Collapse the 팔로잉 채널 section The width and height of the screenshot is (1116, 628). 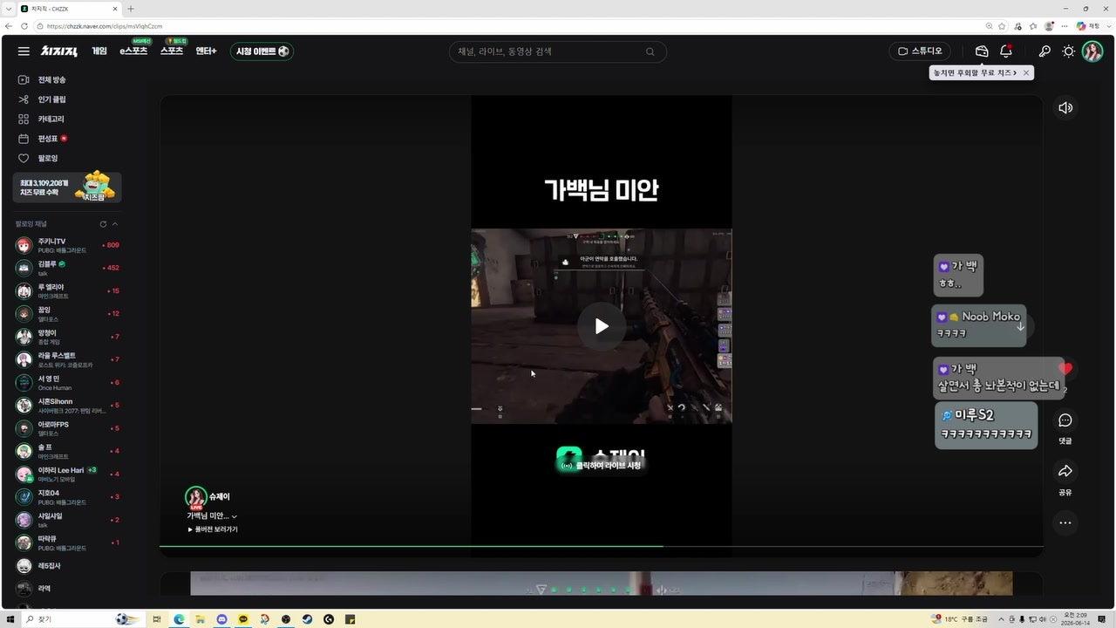114,224
